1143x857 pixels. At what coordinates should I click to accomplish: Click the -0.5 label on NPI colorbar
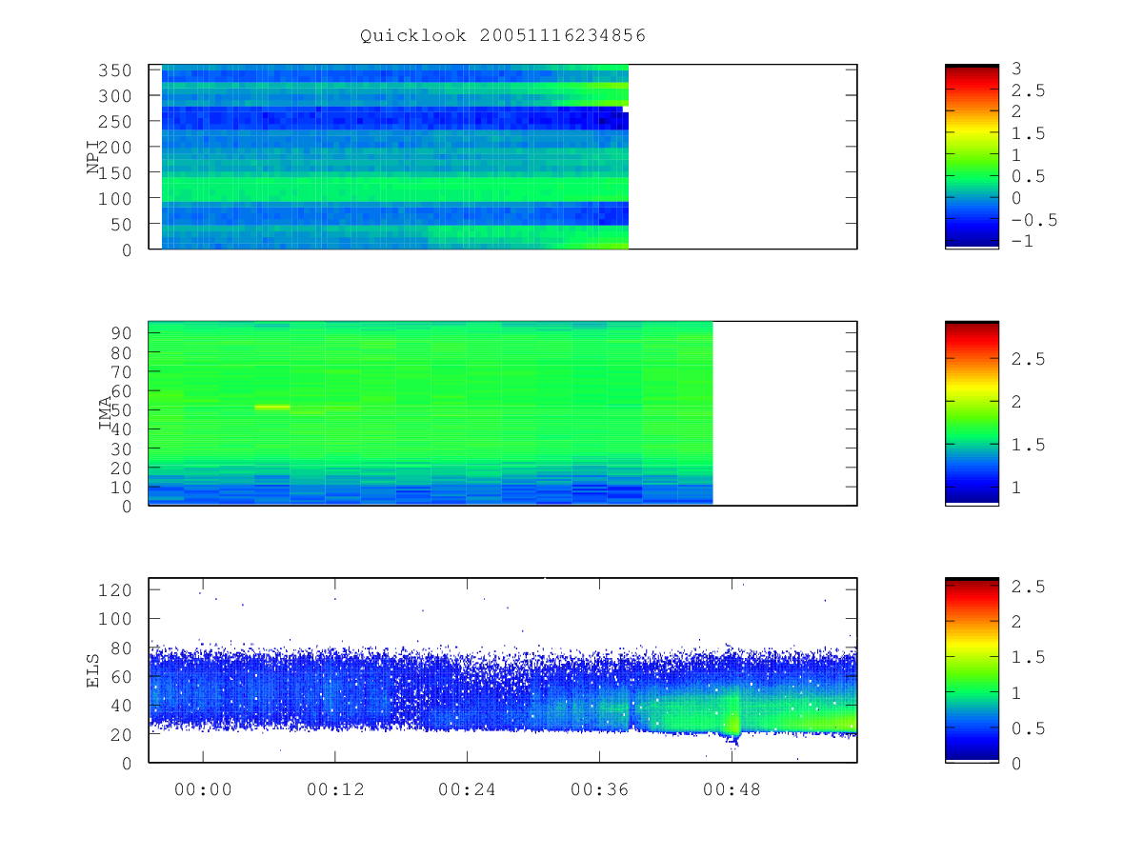(x=1034, y=220)
